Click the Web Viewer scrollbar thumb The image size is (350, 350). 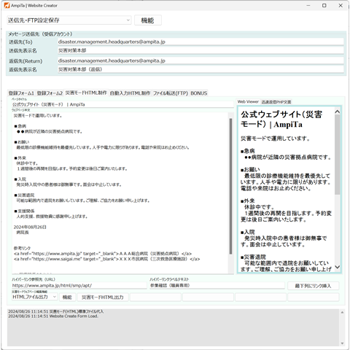(338, 155)
